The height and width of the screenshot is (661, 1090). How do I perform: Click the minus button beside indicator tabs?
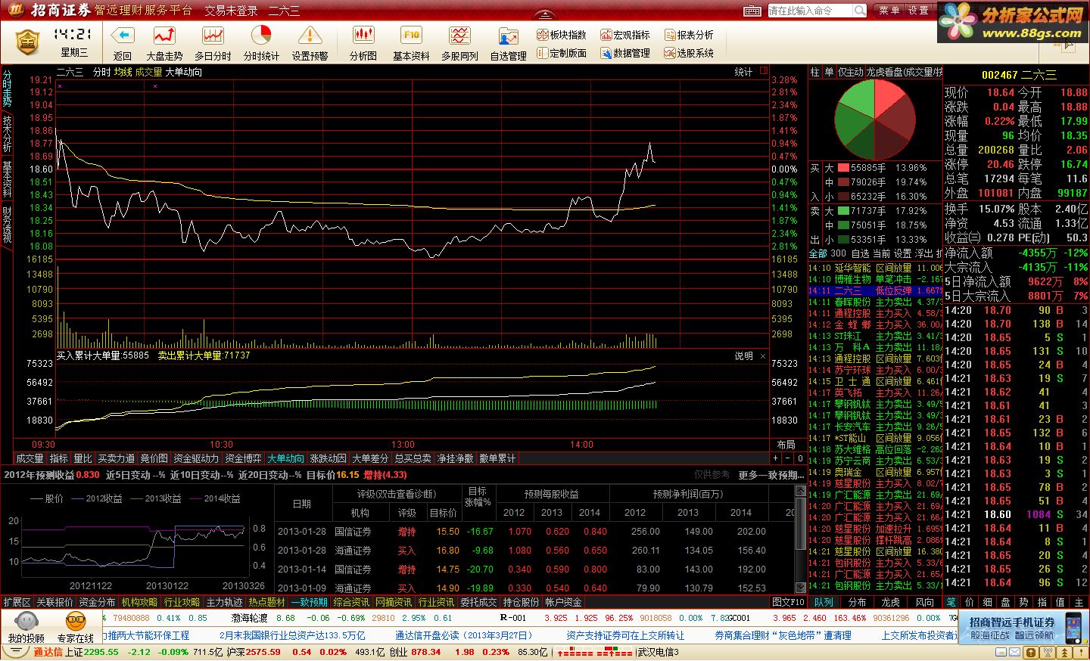tap(788, 458)
